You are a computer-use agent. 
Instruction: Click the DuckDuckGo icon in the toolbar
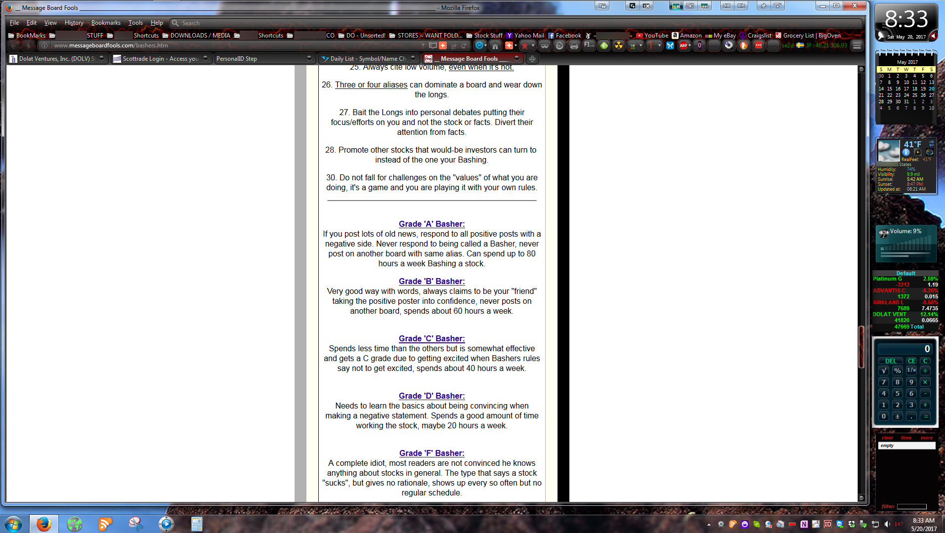[743, 45]
